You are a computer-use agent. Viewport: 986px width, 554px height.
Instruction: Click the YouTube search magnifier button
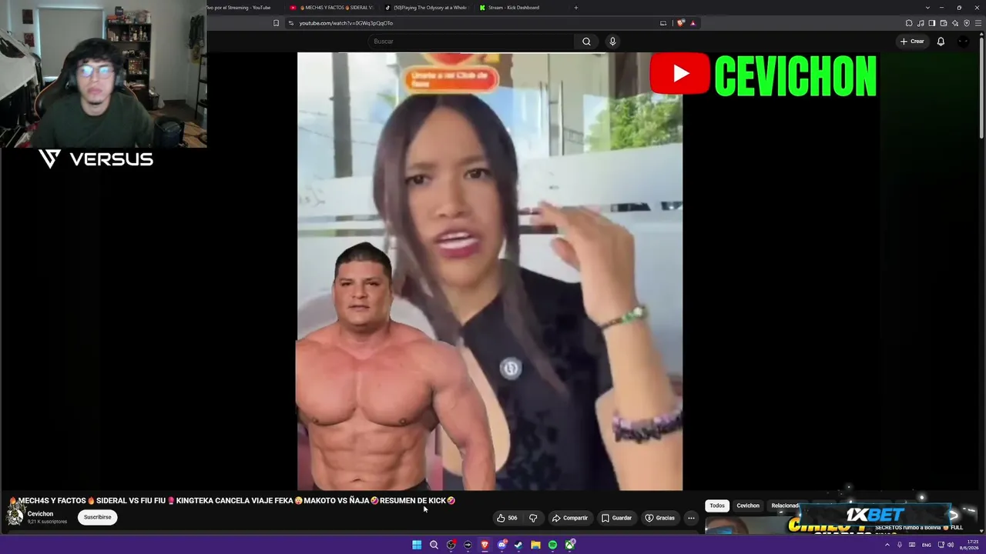click(x=586, y=42)
